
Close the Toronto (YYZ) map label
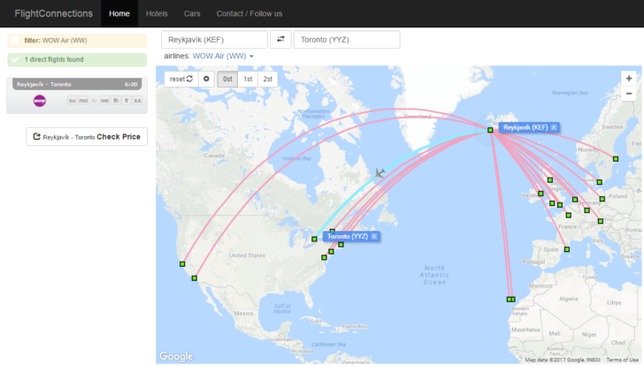click(374, 236)
